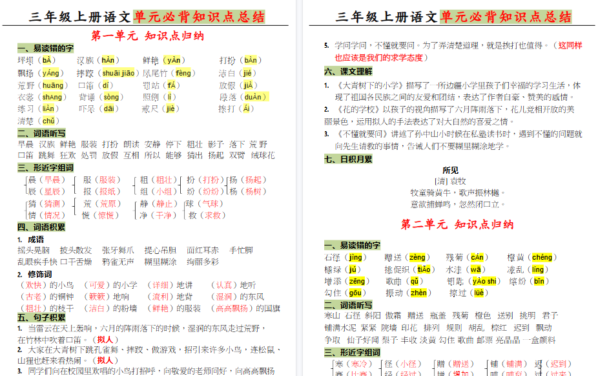Click the entry "石径（jìng）"

coord(345,257)
